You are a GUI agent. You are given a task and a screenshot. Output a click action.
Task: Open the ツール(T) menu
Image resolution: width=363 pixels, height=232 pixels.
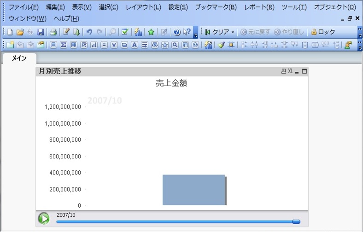click(x=294, y=7)
